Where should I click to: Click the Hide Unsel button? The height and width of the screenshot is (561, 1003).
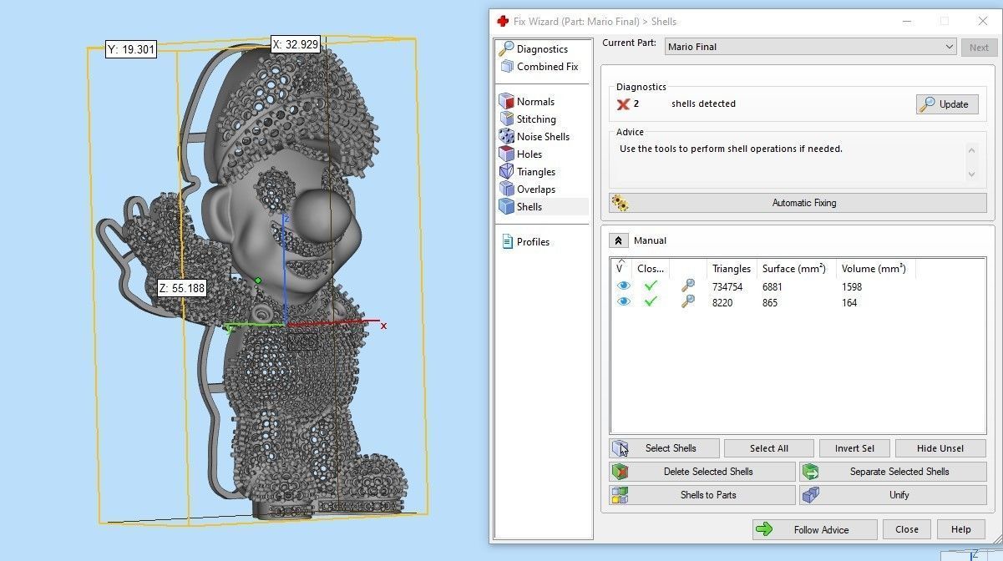(x=940, y=448)
